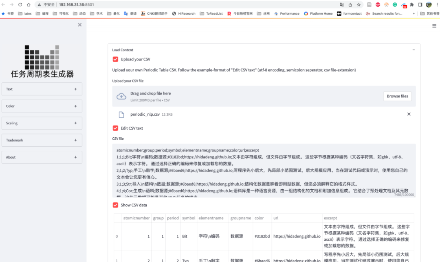
Task: Click the atomicnumber column header
Action: click(x=136, y=218)
